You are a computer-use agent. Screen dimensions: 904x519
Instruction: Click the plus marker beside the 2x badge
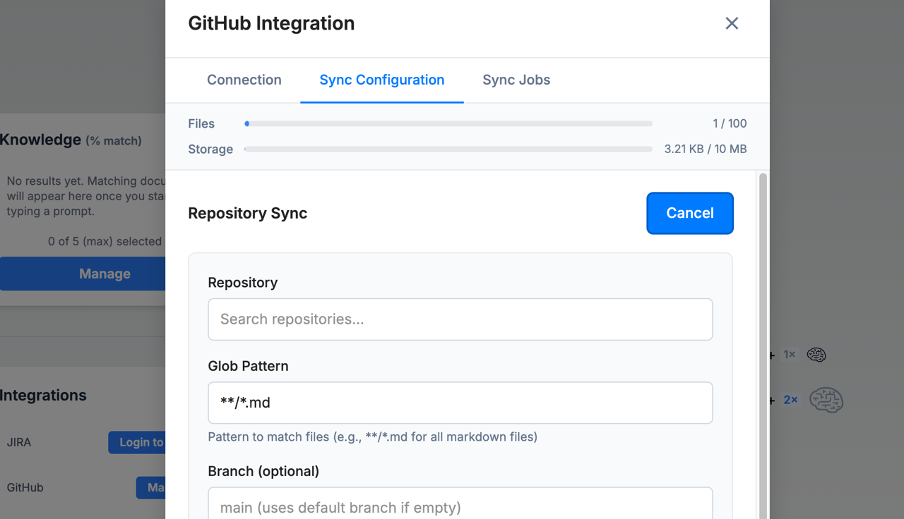click(x=770, y=400)
